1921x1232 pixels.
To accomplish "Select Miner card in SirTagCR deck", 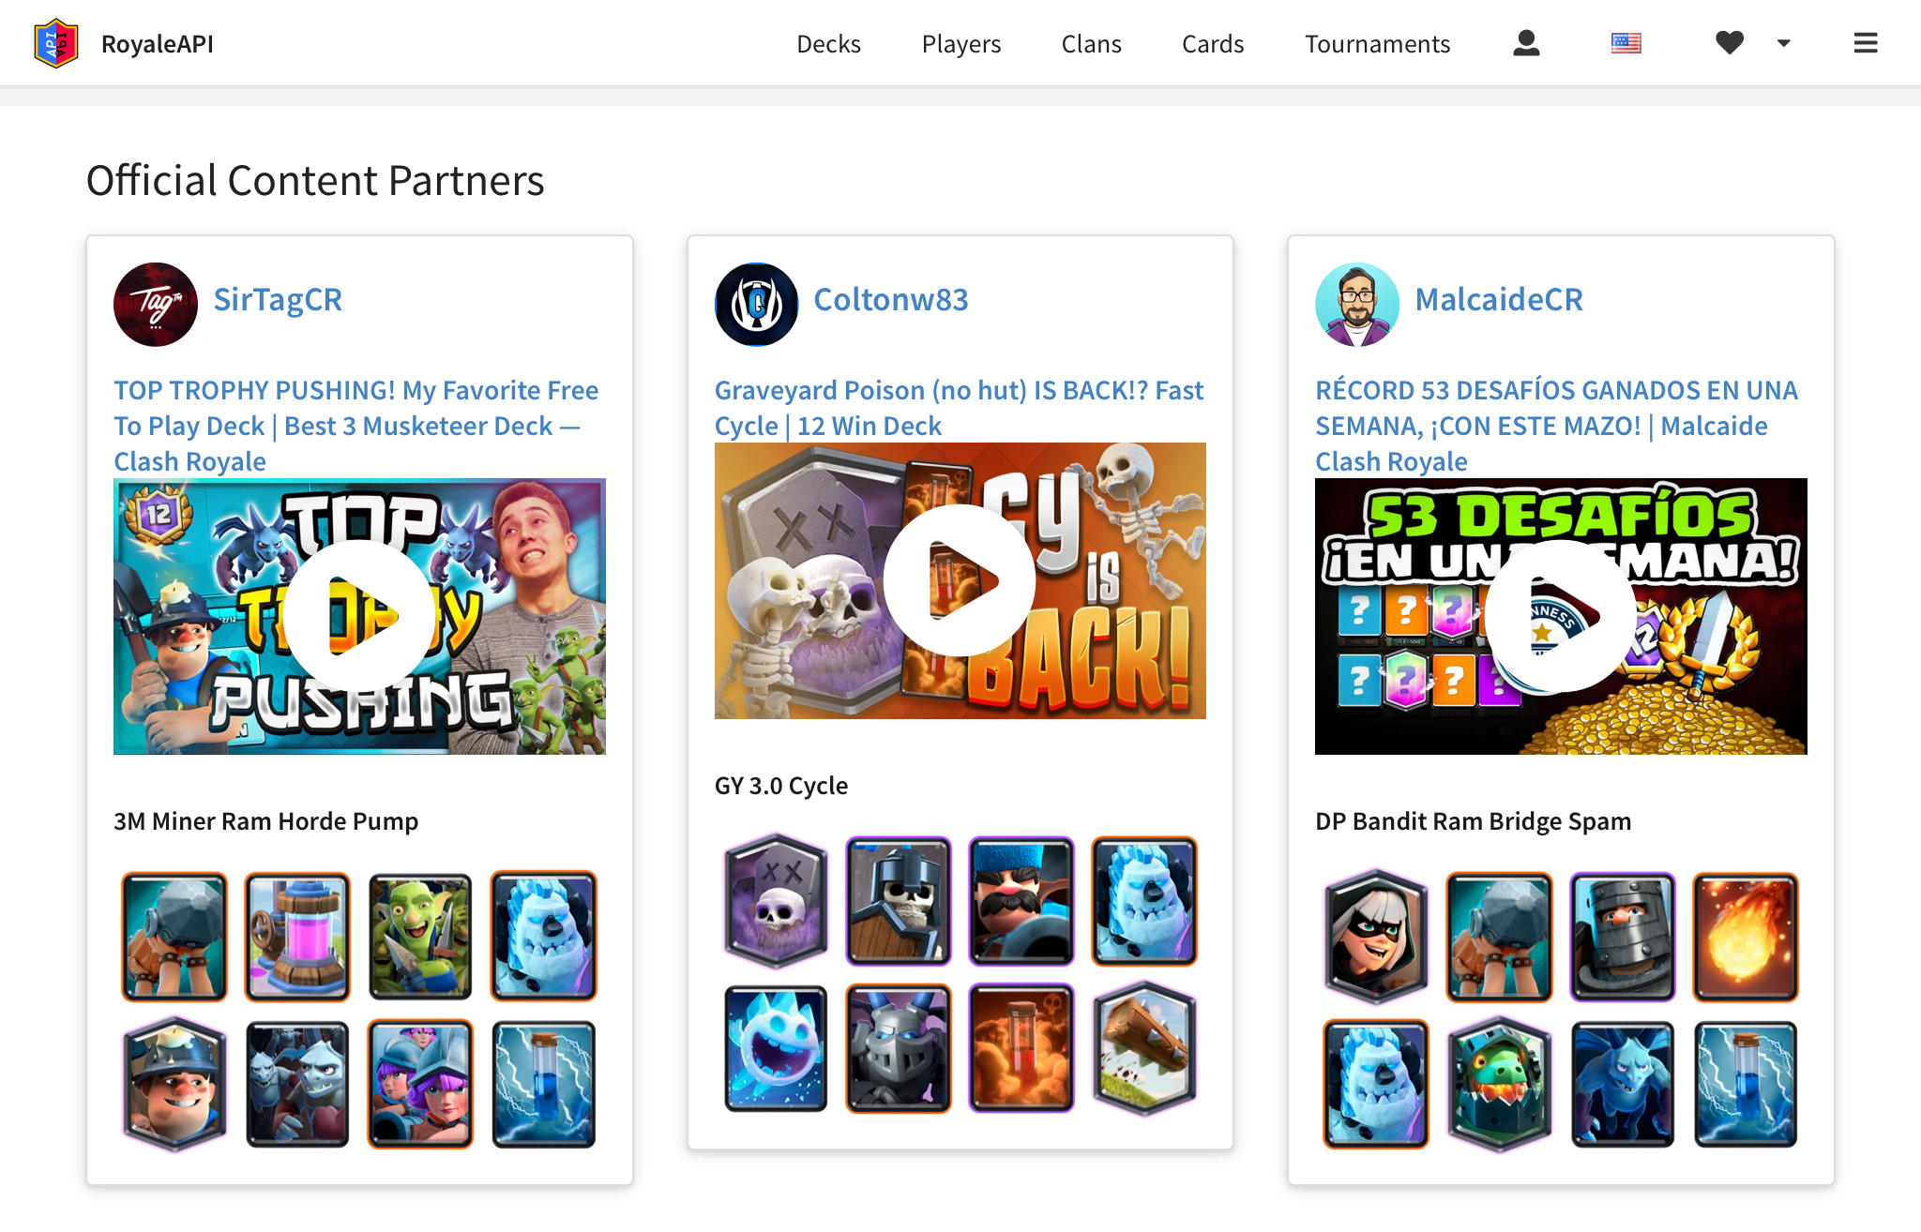I will coord(174,1085).
